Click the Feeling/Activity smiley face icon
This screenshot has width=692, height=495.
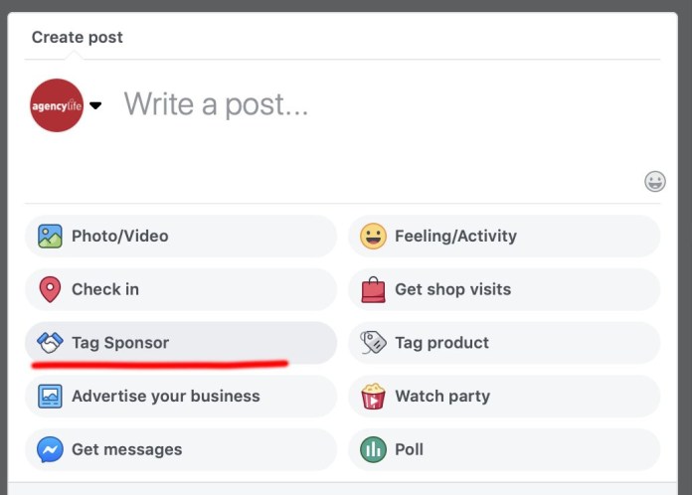(x=373, y=236)
